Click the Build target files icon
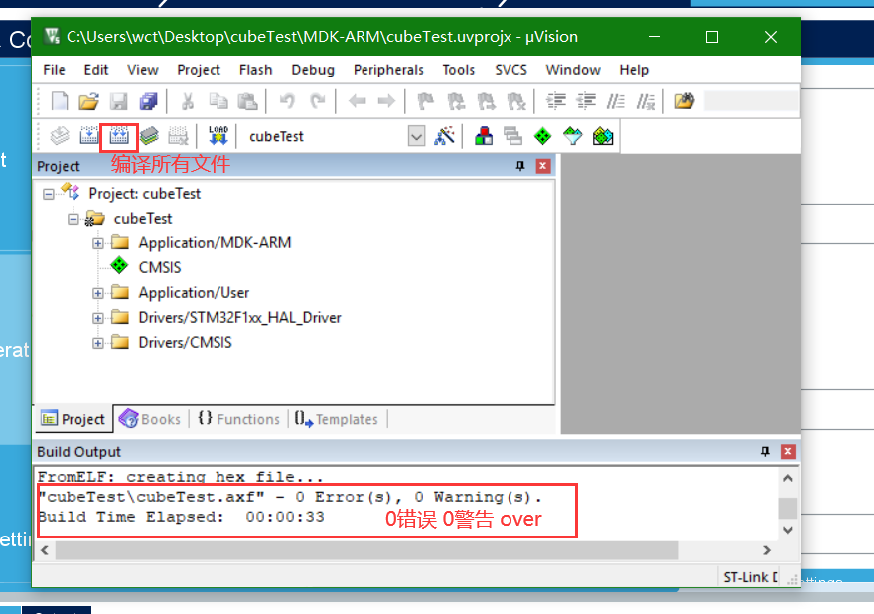The image size is (874, 614). pyautogui.click(x=89, y=135)
